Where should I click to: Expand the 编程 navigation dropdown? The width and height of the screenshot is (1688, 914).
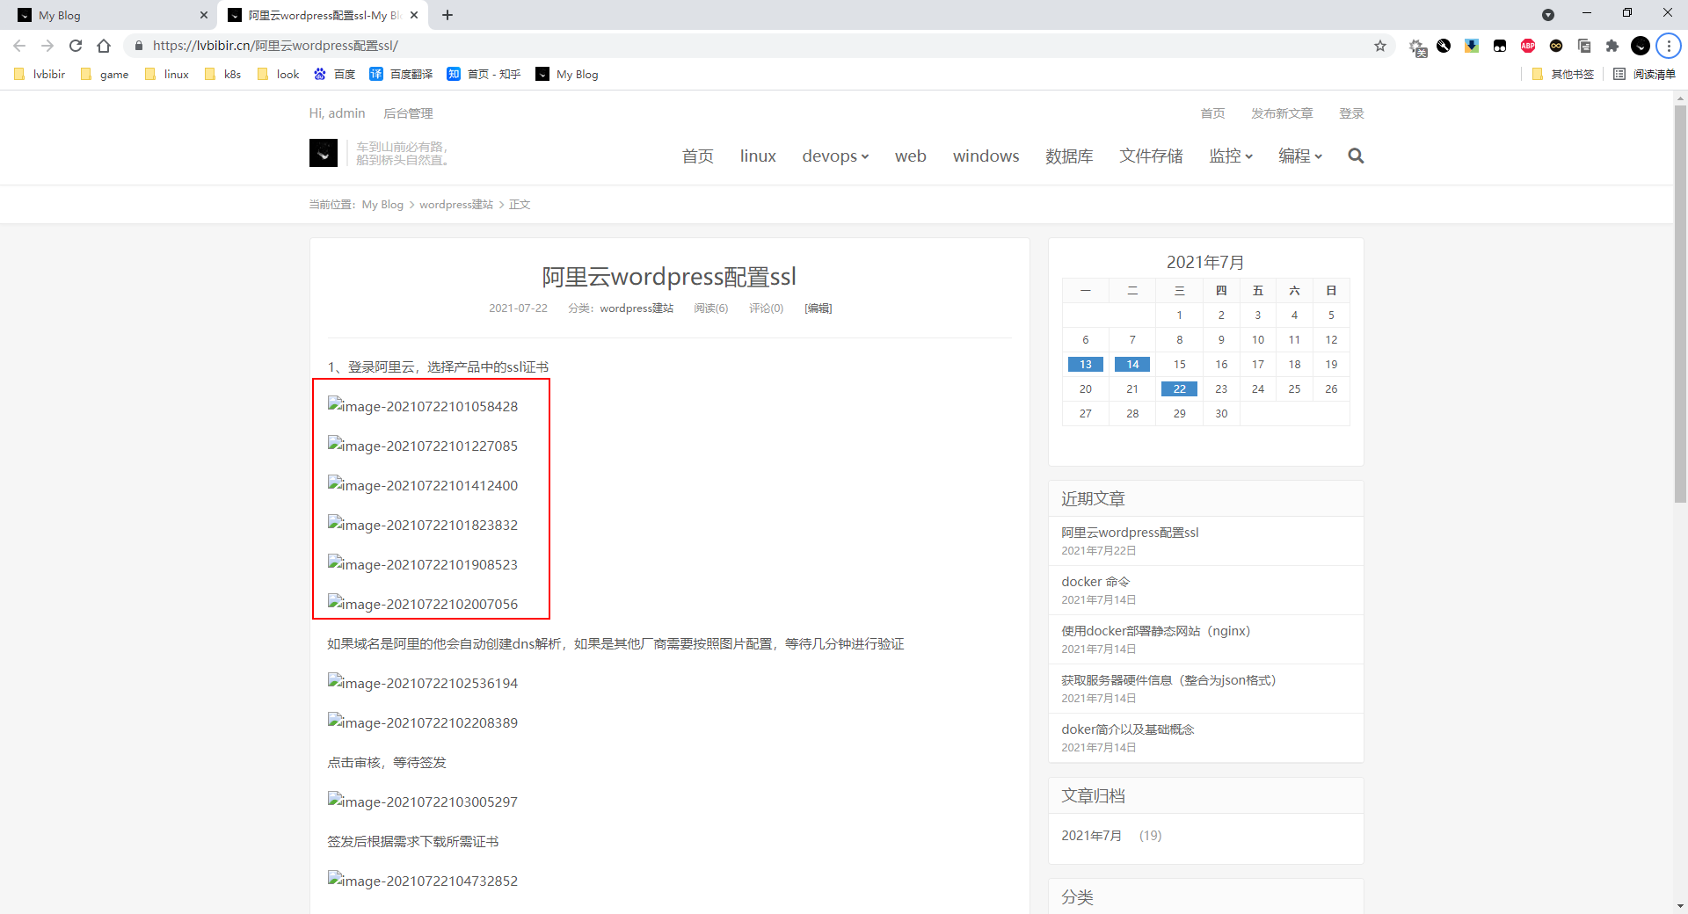(x=1299, y=156)
